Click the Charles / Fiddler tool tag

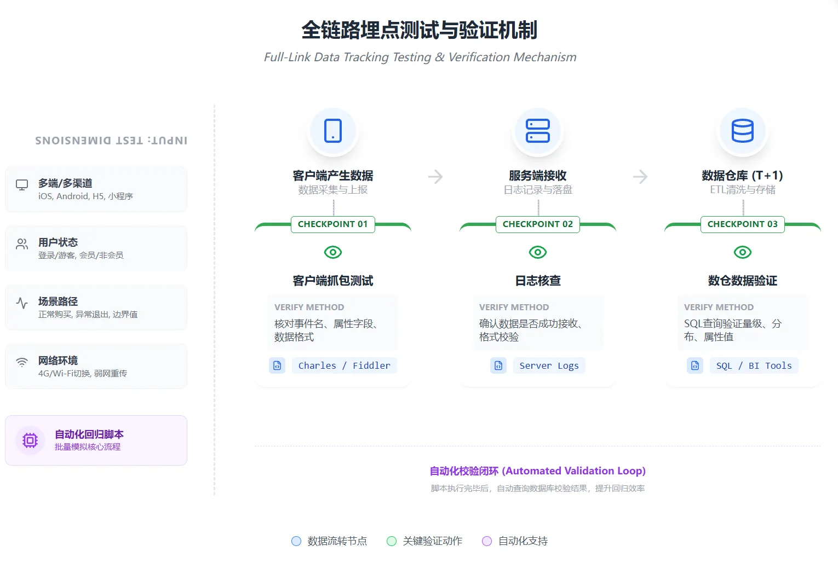(345, 365)
